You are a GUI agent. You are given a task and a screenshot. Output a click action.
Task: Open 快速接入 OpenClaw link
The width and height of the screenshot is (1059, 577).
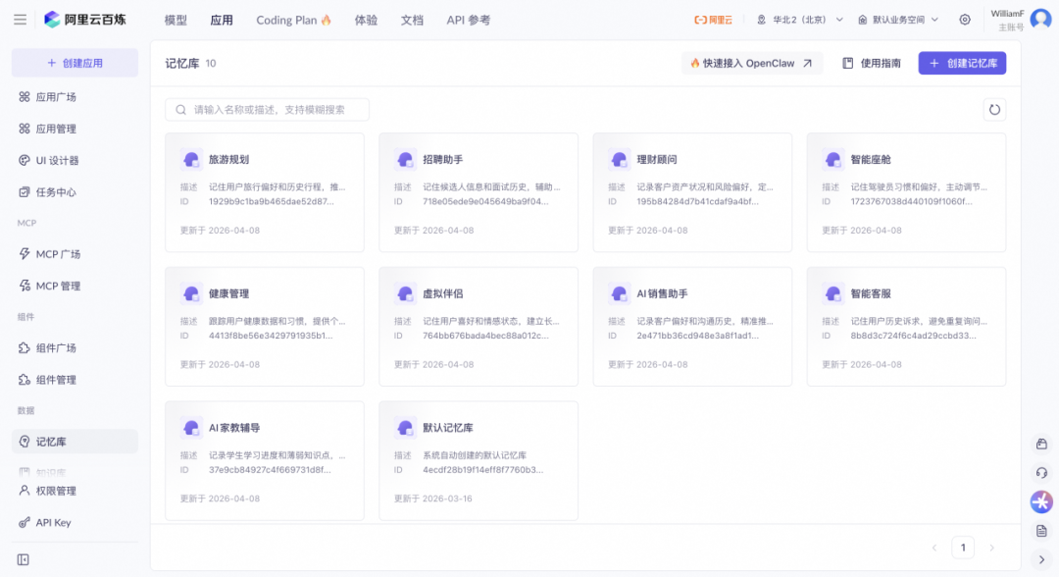751,62
